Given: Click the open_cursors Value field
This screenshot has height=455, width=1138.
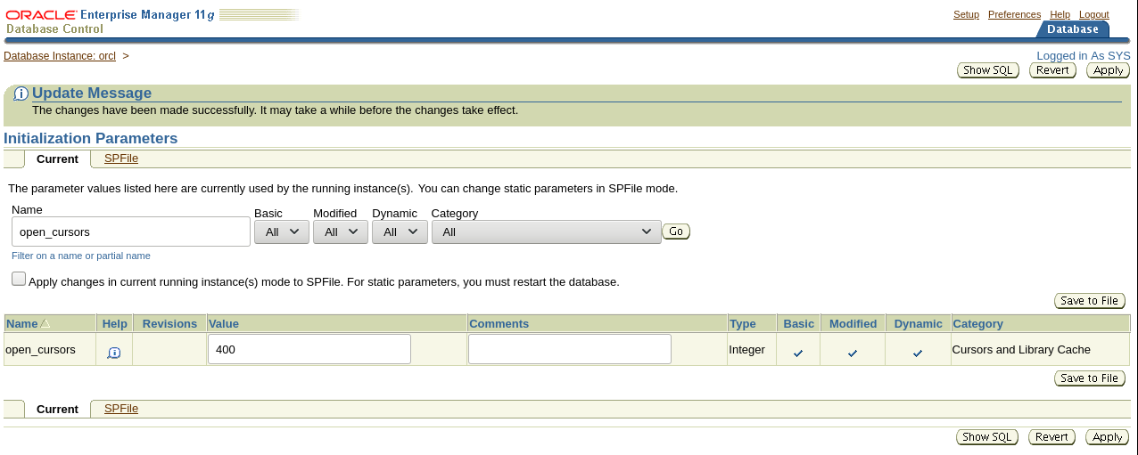Looking at the screenshot, I should click(x=309, y=349).
